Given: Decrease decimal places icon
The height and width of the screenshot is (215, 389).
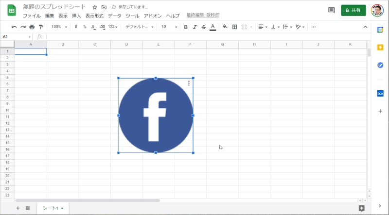Looking at the screenshot, I should [x=93, y=27].
